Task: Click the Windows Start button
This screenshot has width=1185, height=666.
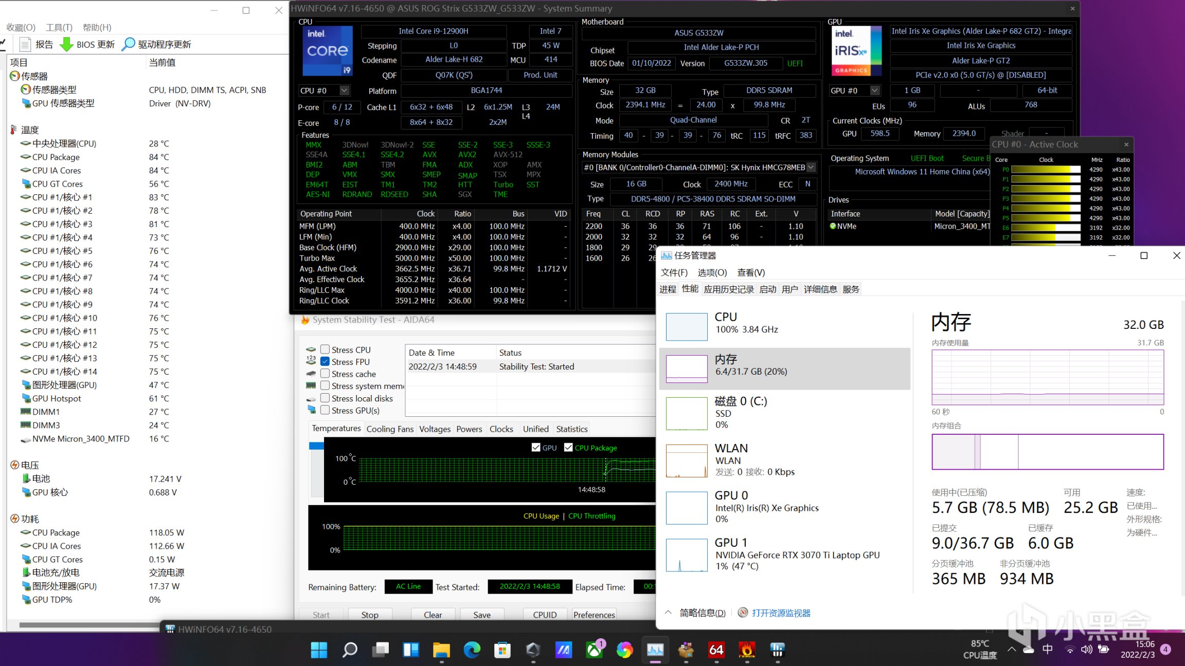Action: point(319,650)
